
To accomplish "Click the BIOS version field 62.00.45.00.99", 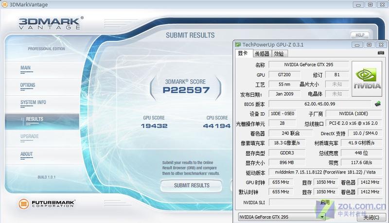I will [320, 104].
